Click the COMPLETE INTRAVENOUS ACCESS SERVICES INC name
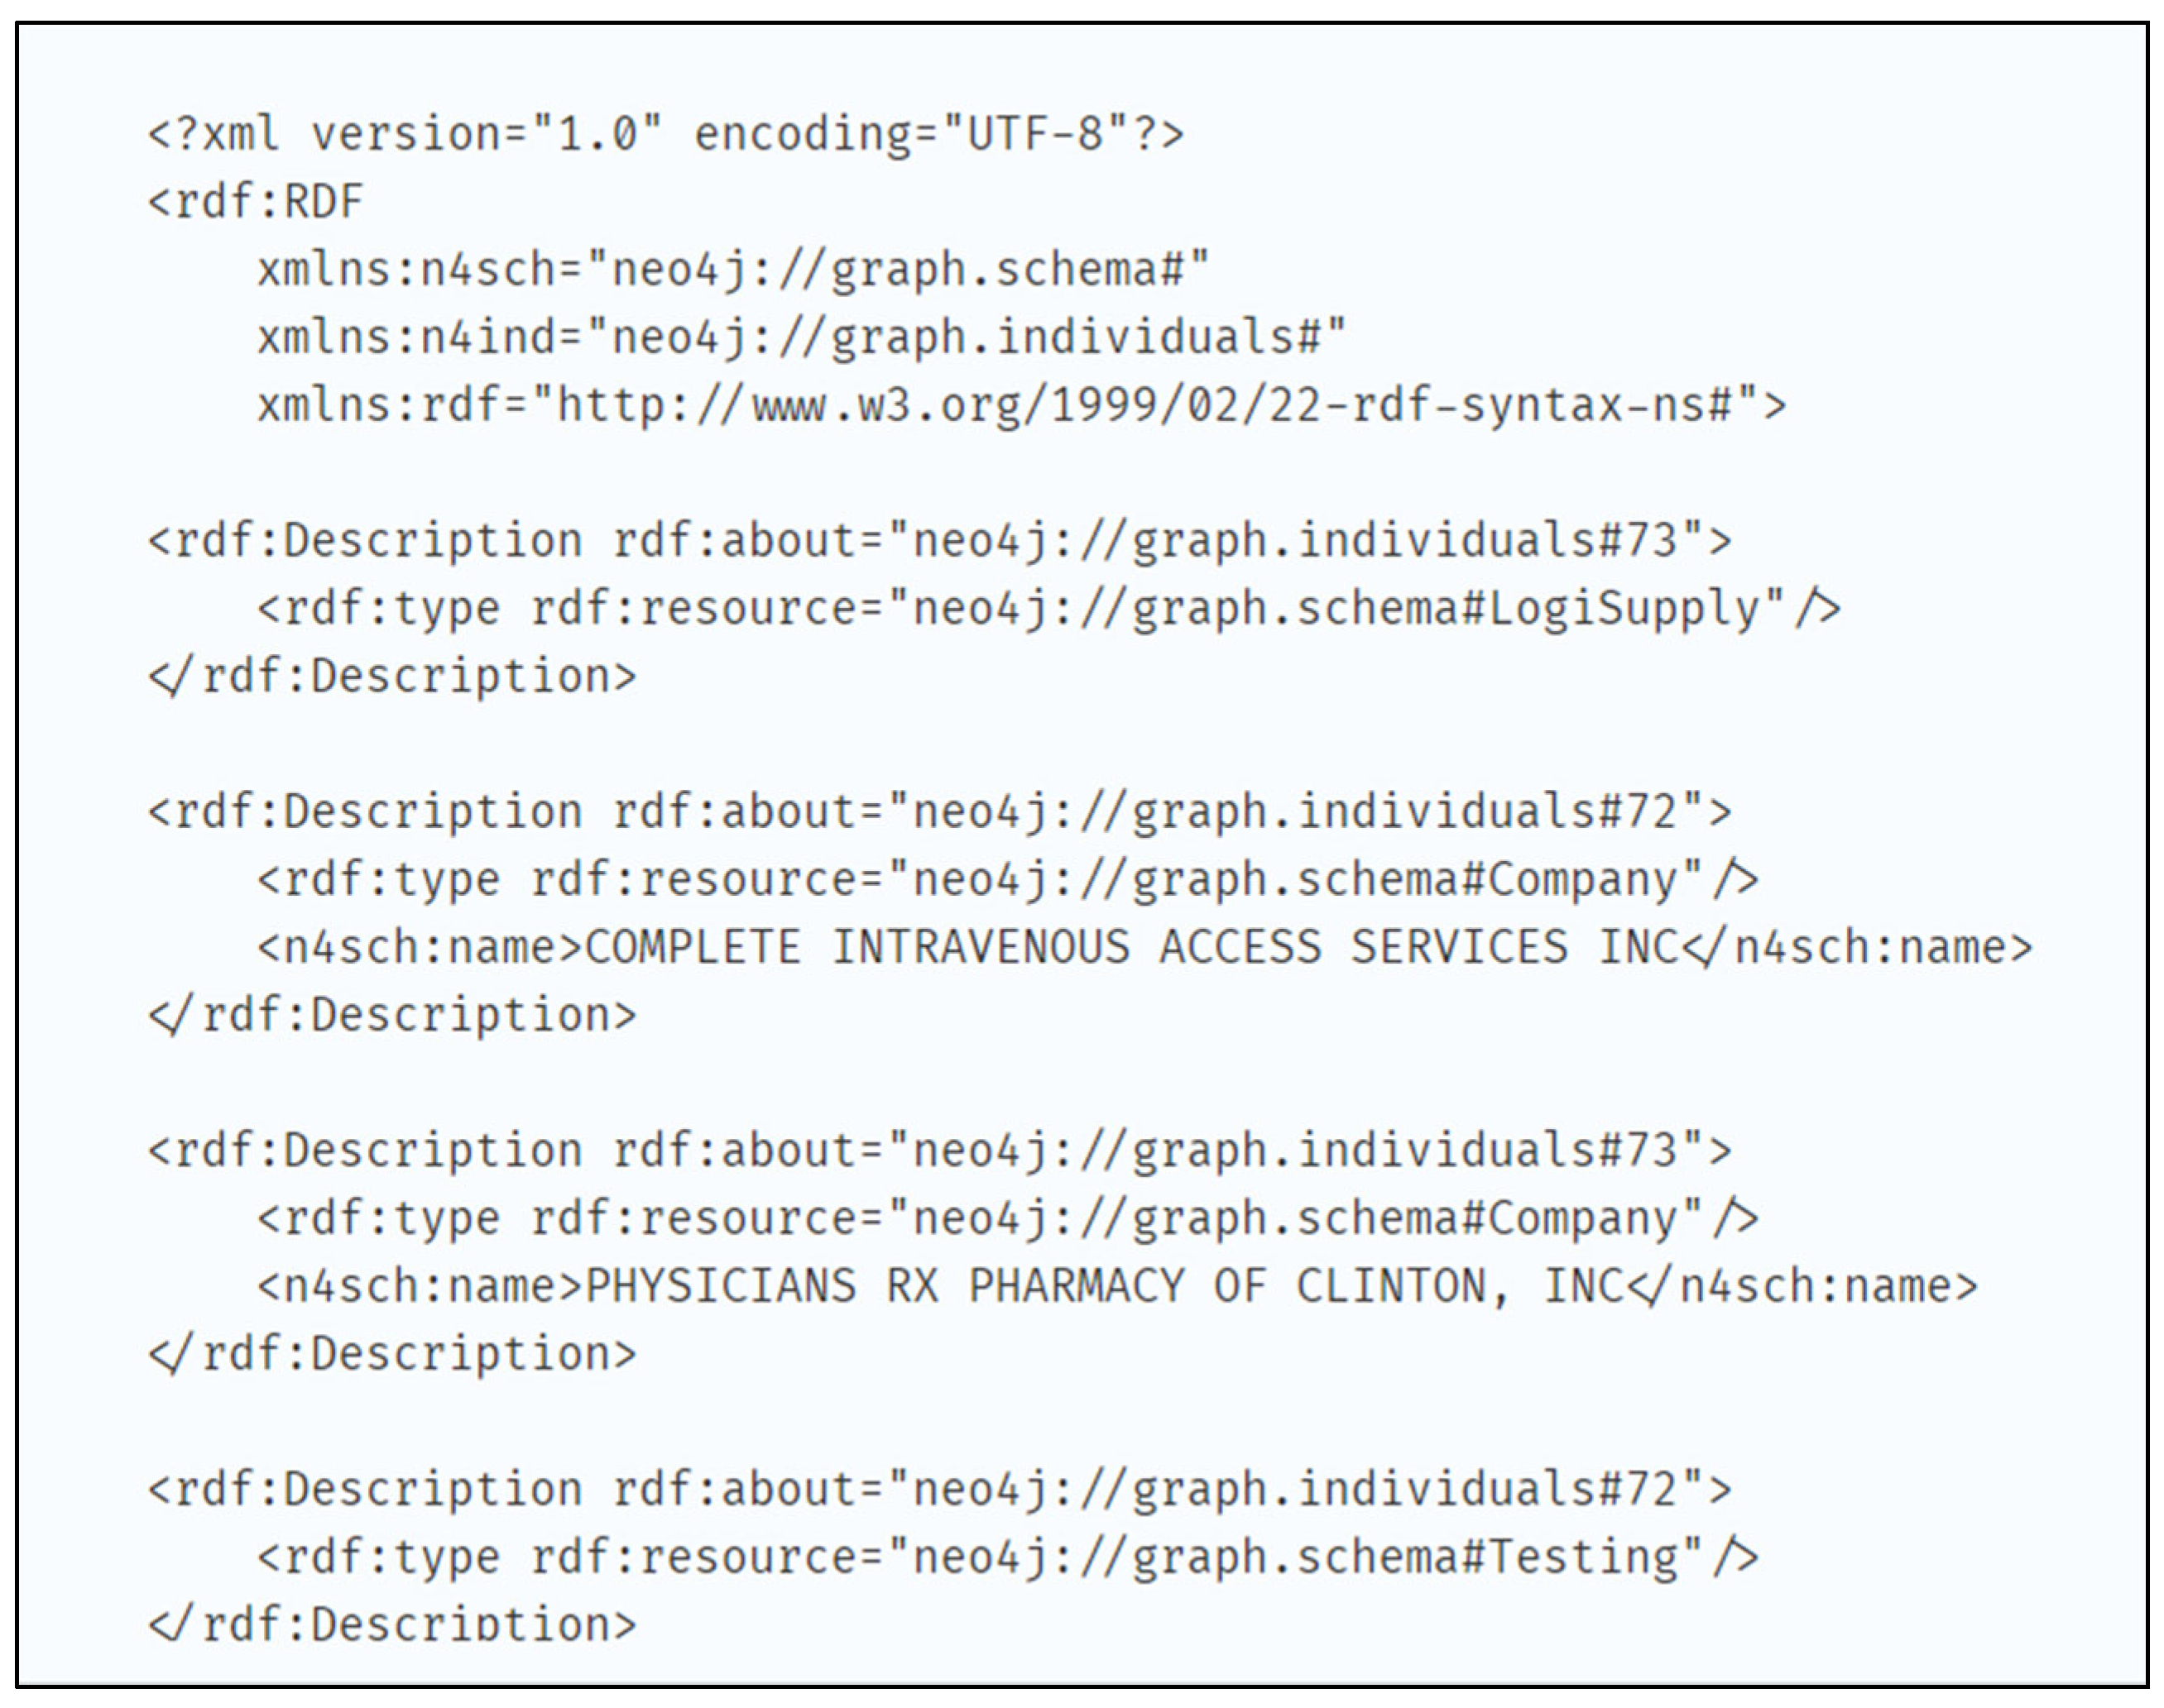2164x1708 pixels. pyautogui.click(x=1130, y=947)
